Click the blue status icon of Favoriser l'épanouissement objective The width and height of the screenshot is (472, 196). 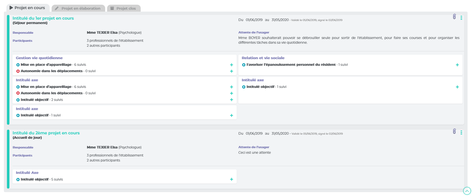pos(244,65)
